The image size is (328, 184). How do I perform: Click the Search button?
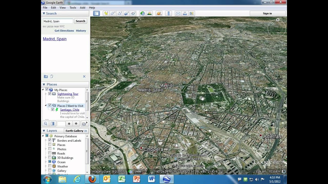[x=80, y=21]
